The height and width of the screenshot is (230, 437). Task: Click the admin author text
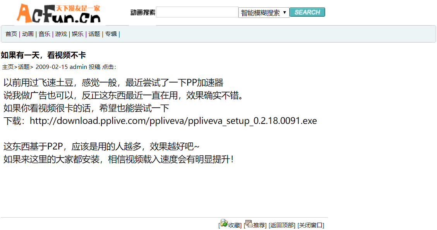[x=78, y=67]
